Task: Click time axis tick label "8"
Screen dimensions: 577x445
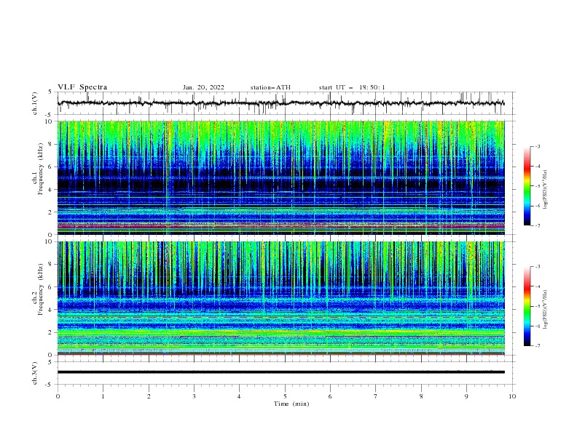Action: [x=421, y=396]
